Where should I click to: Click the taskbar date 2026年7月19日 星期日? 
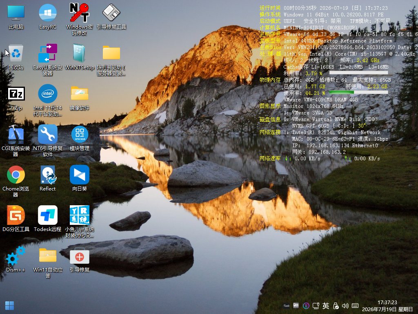[387, 309]
